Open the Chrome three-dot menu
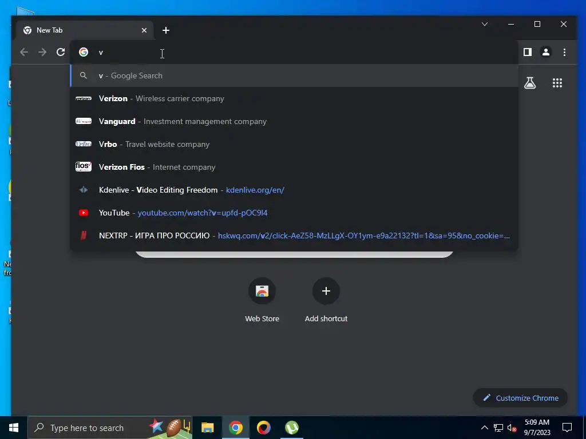This screenshot has width=586, height=439. 564,52
